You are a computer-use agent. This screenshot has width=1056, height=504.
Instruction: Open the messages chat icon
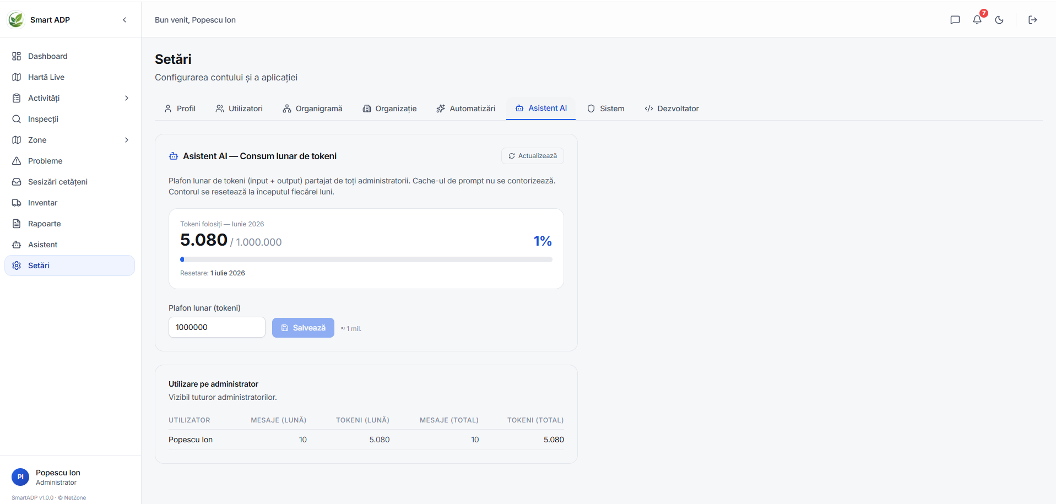pyautogui.click(x=955, y=20)
